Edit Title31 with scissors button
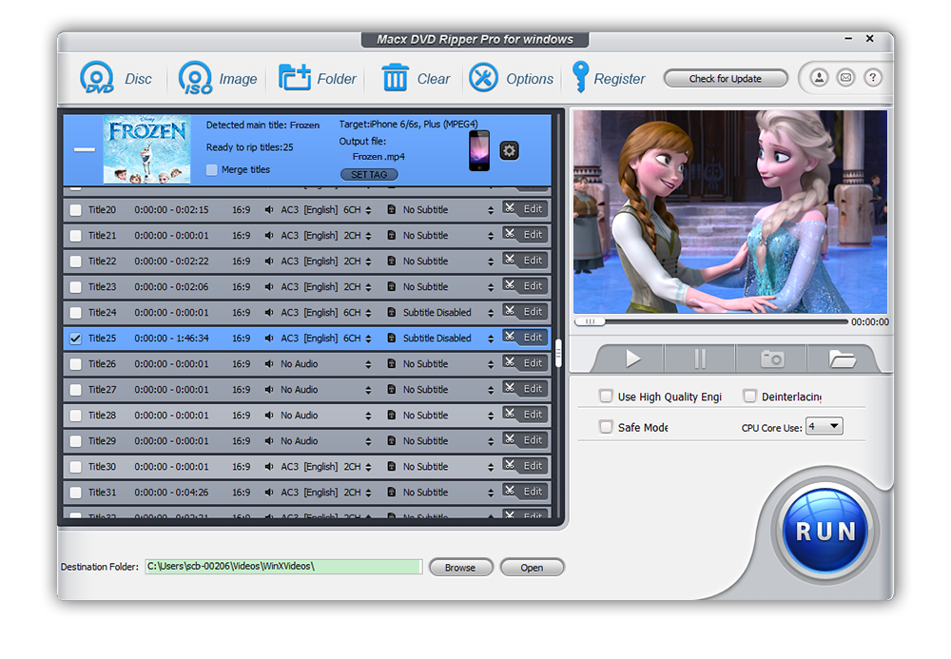951x659 pixels. coord(525,492)
